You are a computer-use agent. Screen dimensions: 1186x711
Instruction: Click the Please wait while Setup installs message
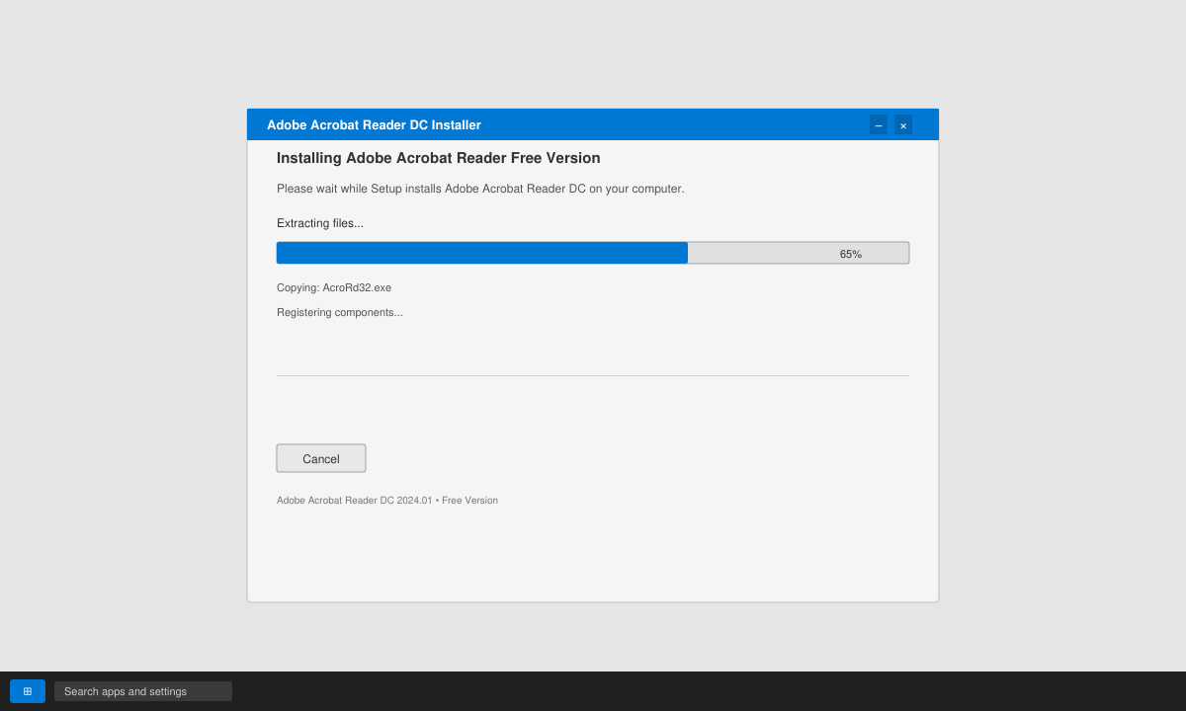[480, 188]
